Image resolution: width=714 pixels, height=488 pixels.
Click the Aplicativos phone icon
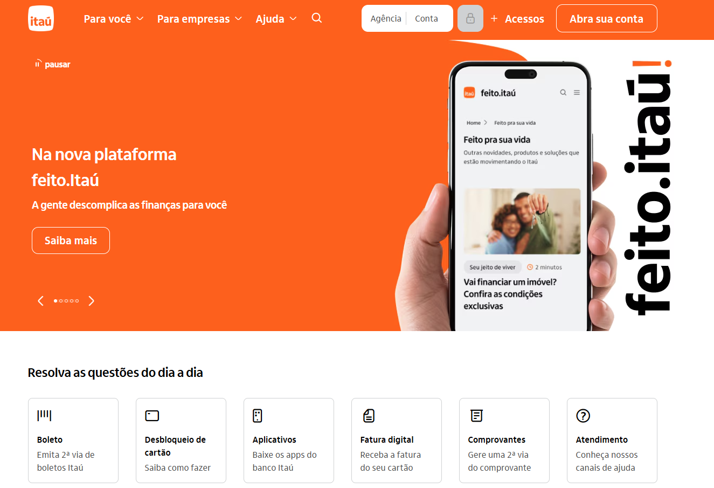[x=258, y=415]
